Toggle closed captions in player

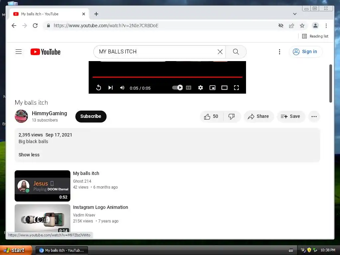click(x=189, y=88)
